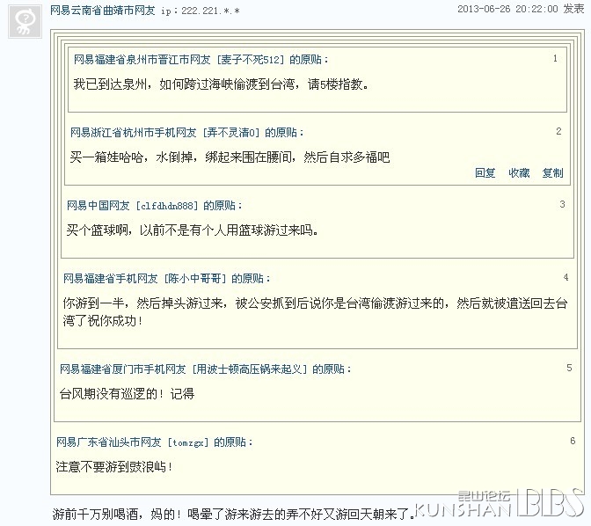Click the 回复 reply link
Viewport: 591px width, 526px height.
pyautogui.click(x=485, y=173)
